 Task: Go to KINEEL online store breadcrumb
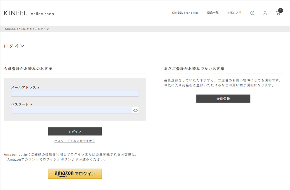[x=19, y=29]
